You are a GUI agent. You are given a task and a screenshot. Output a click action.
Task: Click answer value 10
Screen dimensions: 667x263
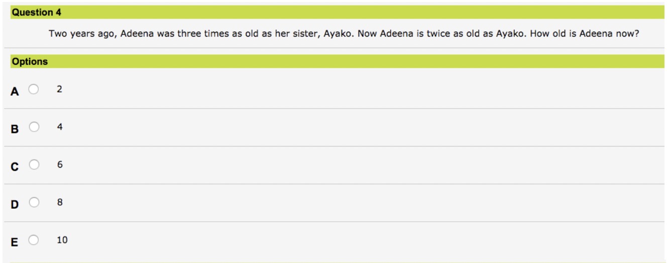tap(62, 240)
